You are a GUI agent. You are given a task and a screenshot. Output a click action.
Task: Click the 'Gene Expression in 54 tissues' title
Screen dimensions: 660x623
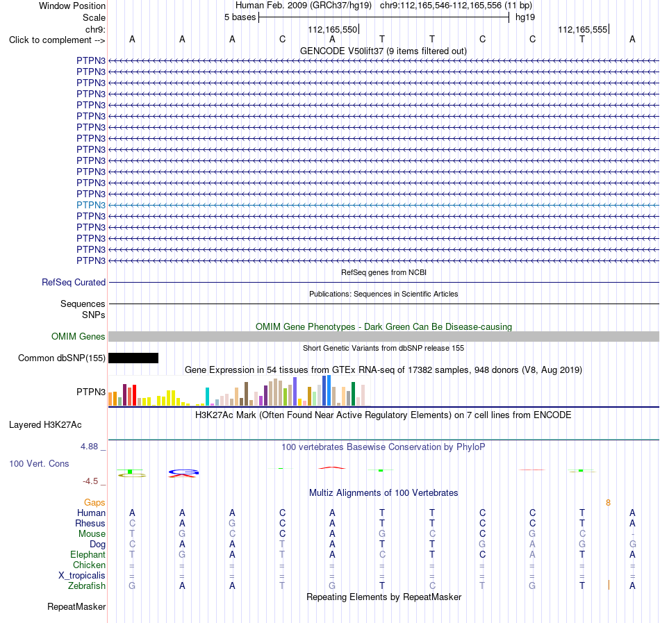(383, 370)
